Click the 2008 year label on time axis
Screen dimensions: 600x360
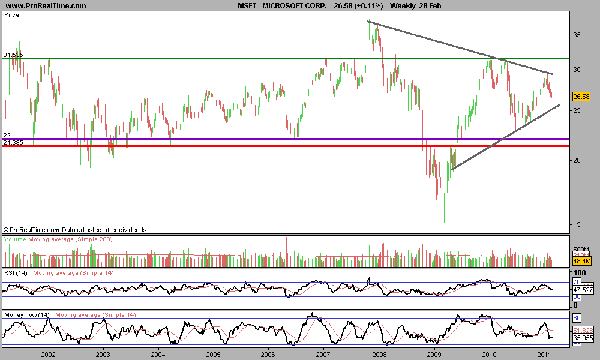pyautogui.click(x=379, y=354)
